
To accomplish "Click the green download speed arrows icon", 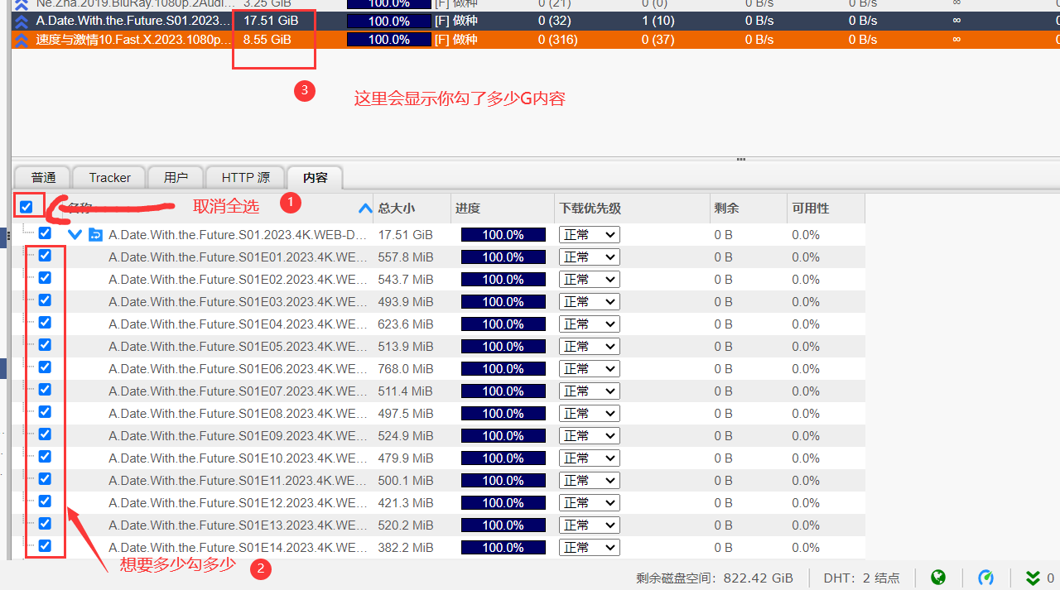I will pyautogui.click(x=1033, y=578).
